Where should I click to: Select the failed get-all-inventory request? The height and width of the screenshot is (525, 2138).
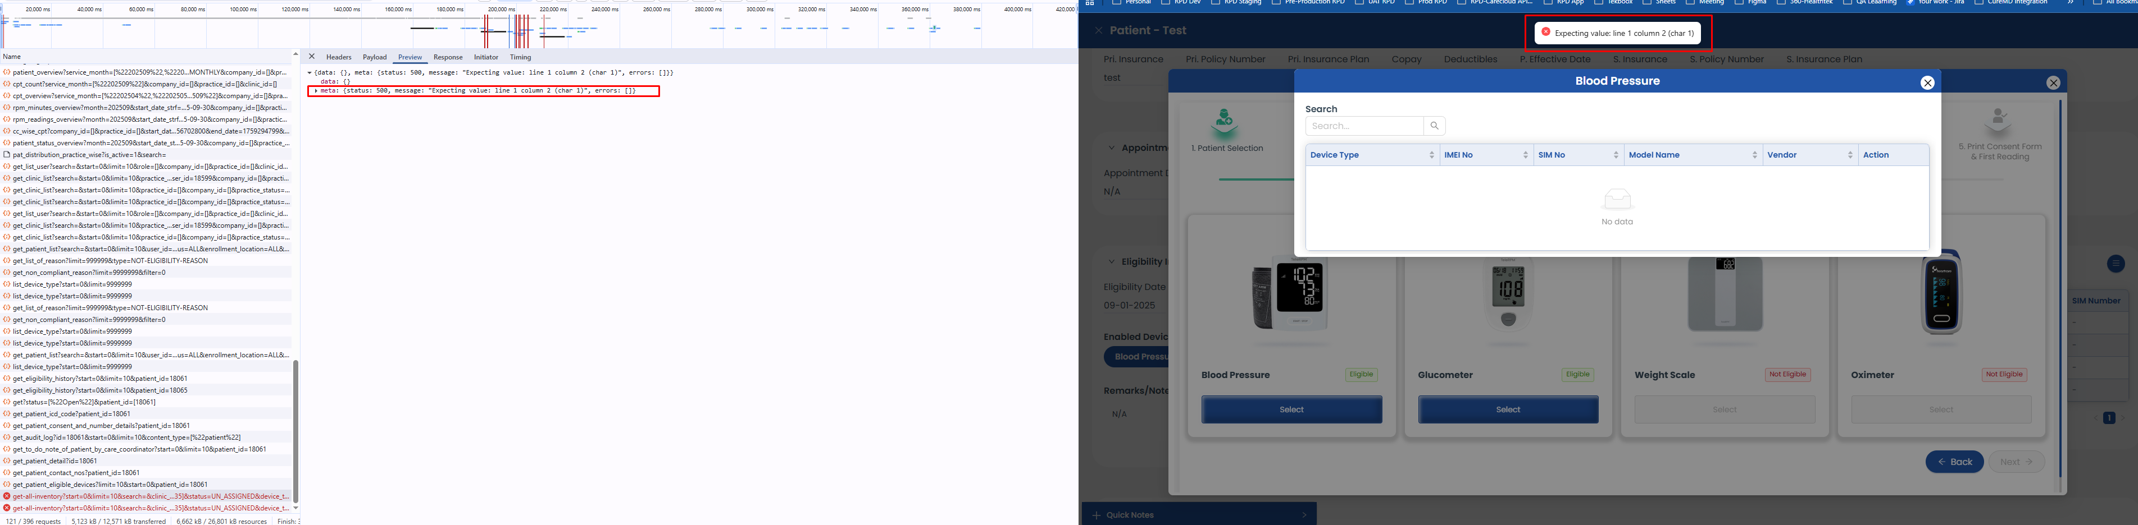[149, 497]
